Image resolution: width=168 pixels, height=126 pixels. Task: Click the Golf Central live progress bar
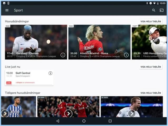coord(29,85)
